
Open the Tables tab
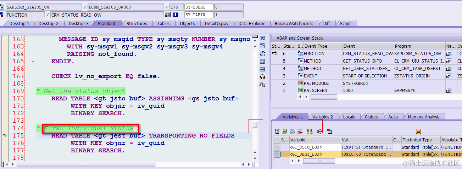(163, 23)
